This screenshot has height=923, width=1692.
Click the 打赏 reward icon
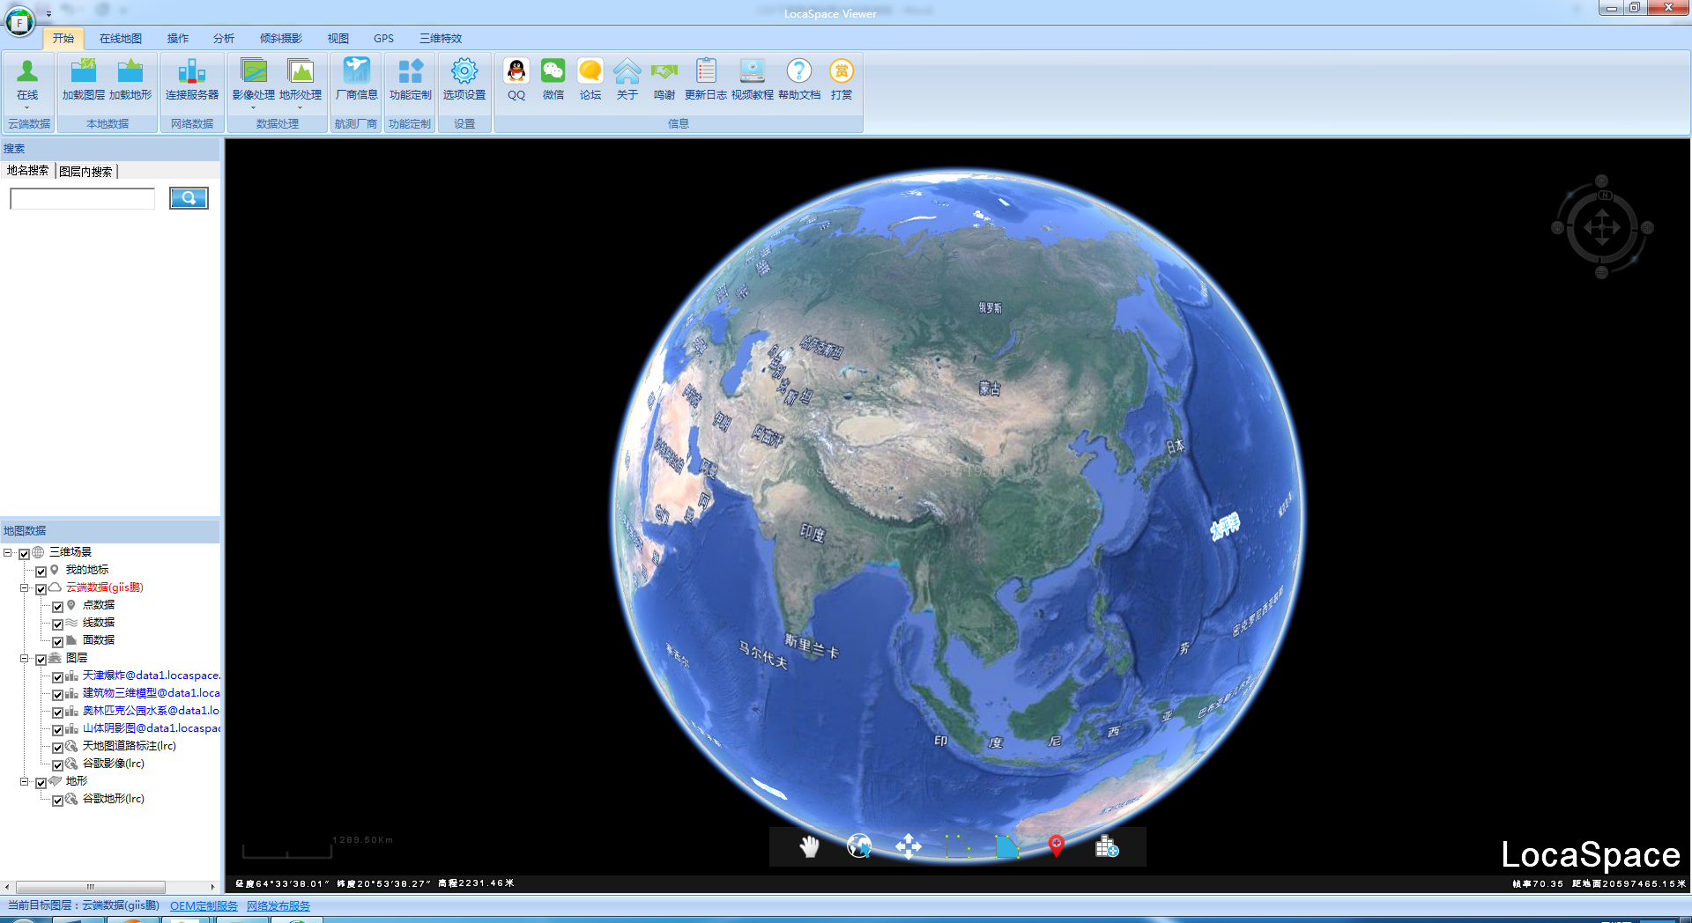842,71
